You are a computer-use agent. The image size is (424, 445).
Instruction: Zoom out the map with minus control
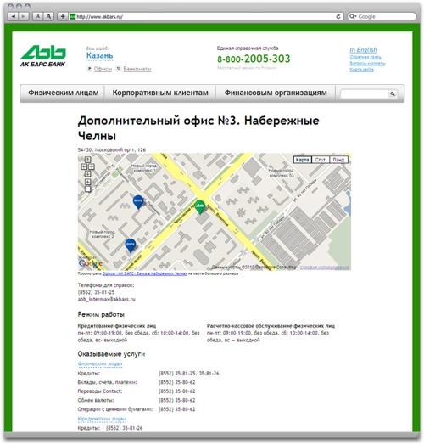88,189
